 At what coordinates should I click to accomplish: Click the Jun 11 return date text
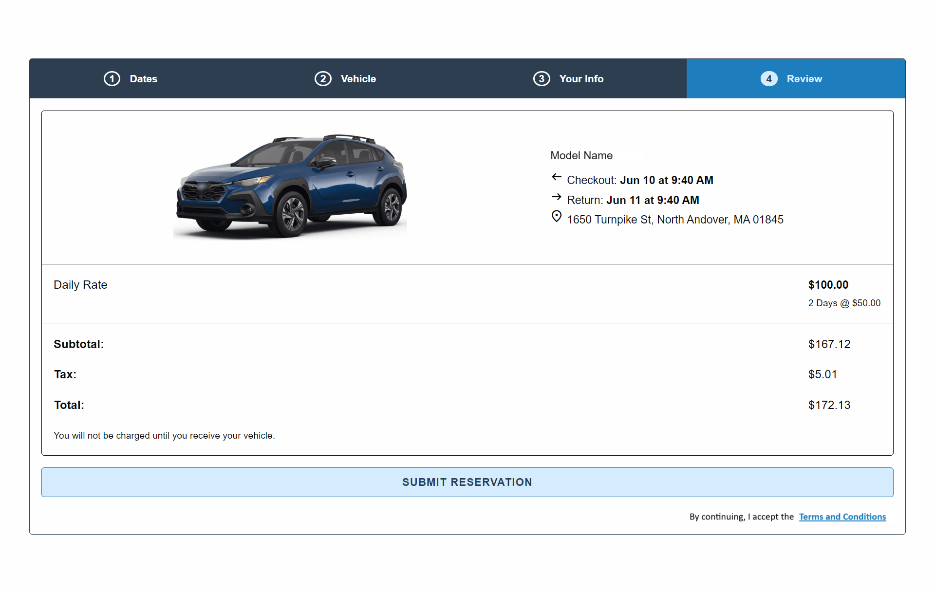(x=653, y=200)
